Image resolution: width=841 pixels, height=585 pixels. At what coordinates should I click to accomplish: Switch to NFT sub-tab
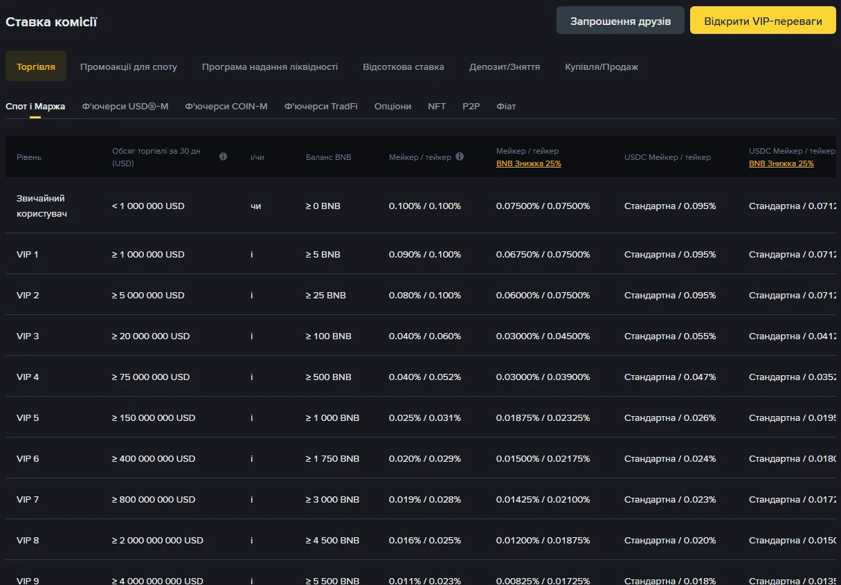click(x=437, y=106)
